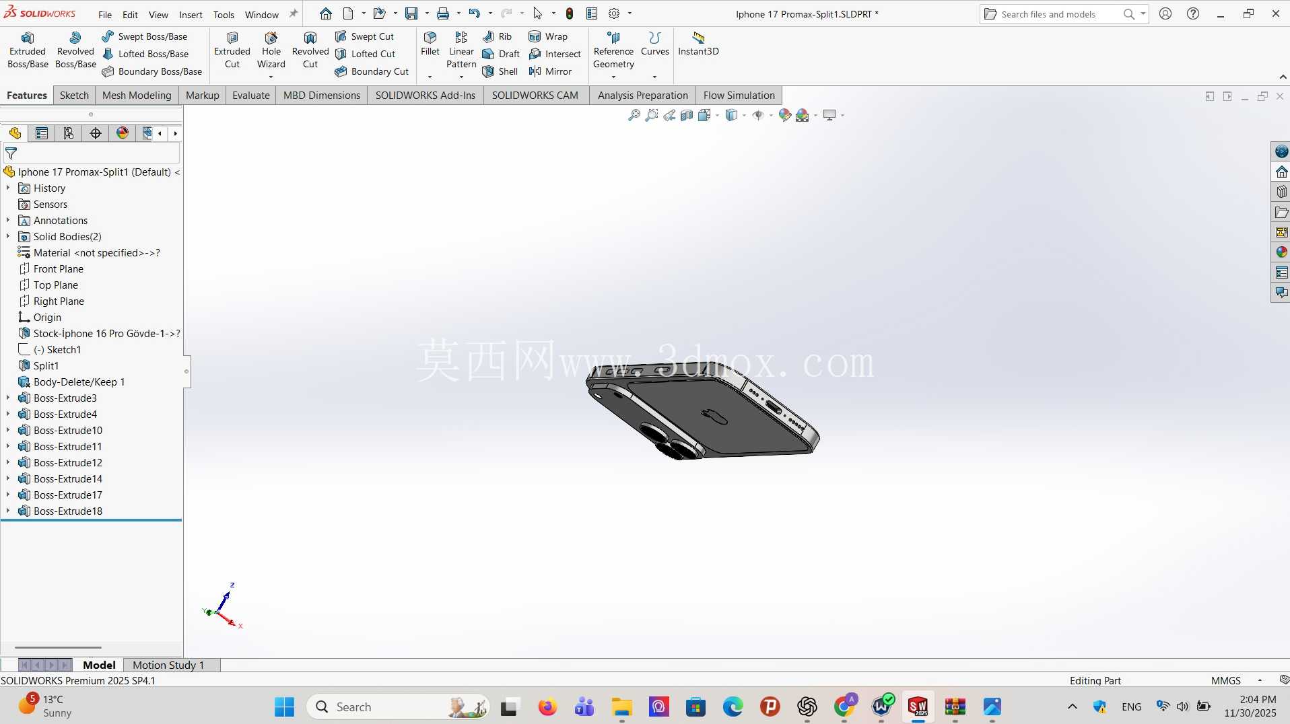Image resolution: width=1290 pixels, height=724 pixels.
Task: Click Zoom to Area in view toolbar
Action: point(652,115)
